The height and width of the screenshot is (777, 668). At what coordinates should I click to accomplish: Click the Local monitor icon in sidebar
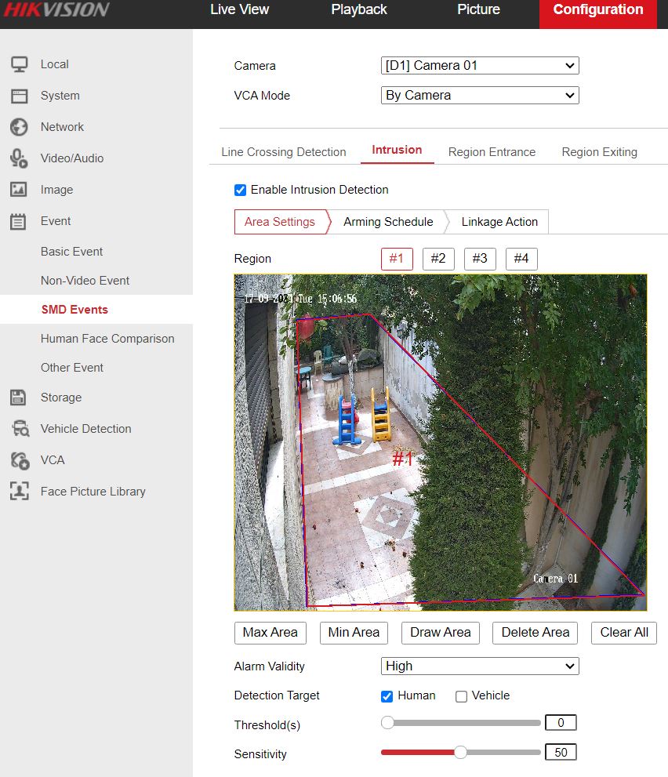19,64
